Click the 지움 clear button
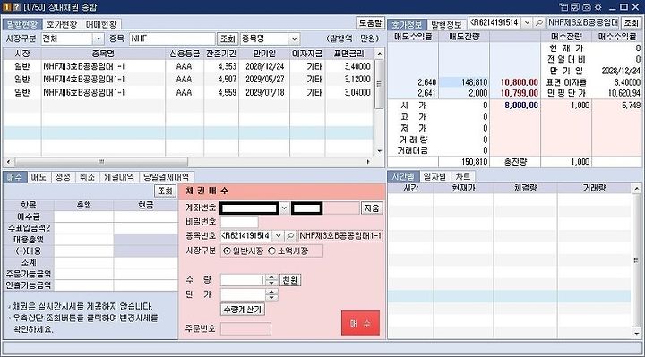The width and height of the screenshot is (645, 357). coord(372,208)
